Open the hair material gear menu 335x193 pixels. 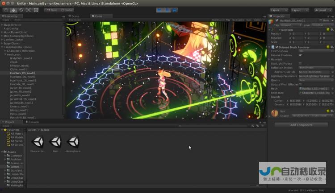(332, 111)
